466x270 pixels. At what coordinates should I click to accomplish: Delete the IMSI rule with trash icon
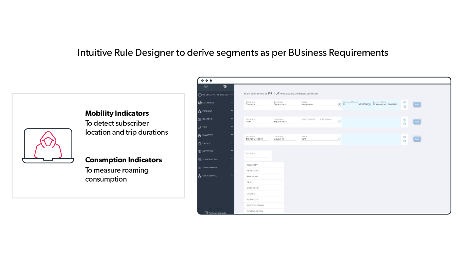(404, 124)
